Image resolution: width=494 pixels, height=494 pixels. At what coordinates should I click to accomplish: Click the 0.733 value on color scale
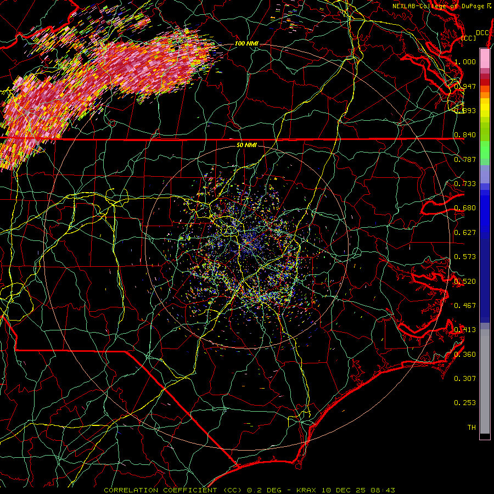coord(465,184)
